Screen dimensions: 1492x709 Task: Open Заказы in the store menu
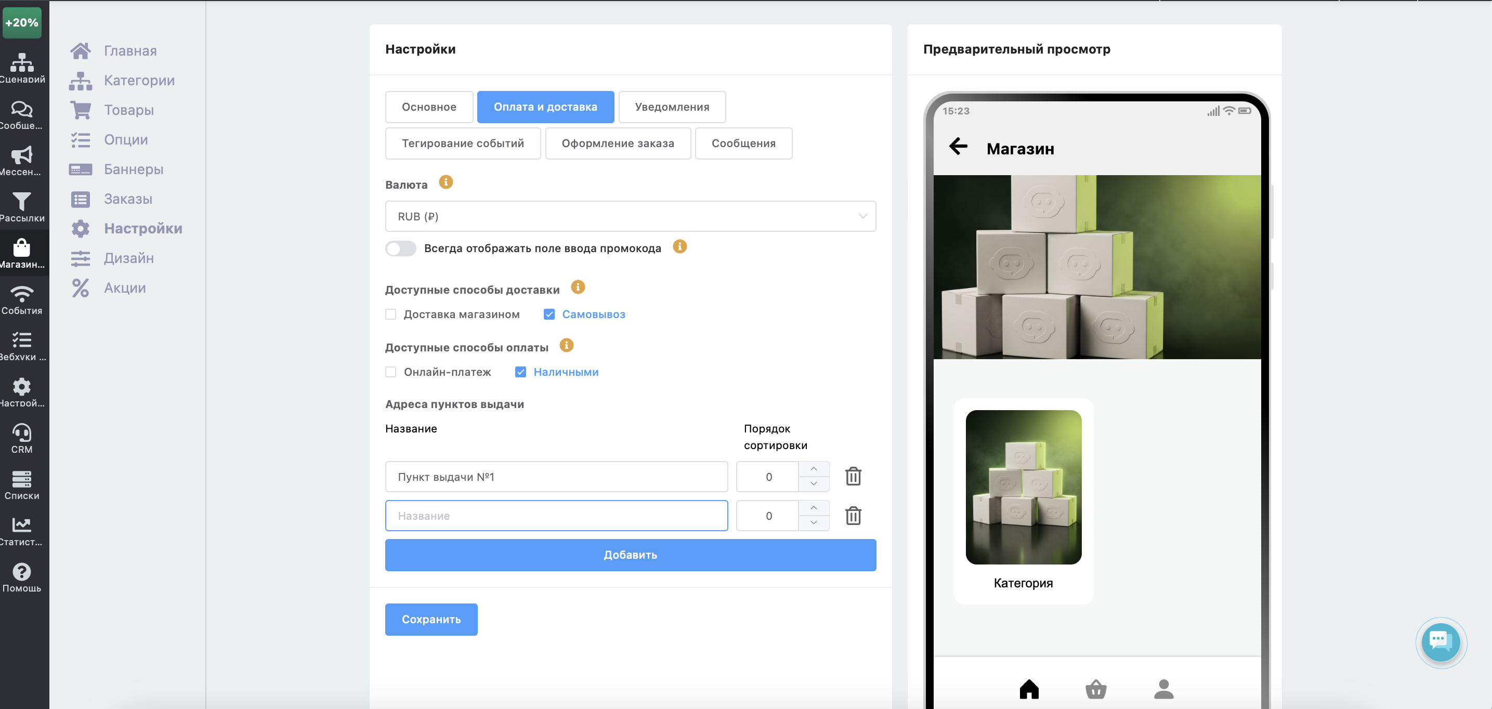111,199
